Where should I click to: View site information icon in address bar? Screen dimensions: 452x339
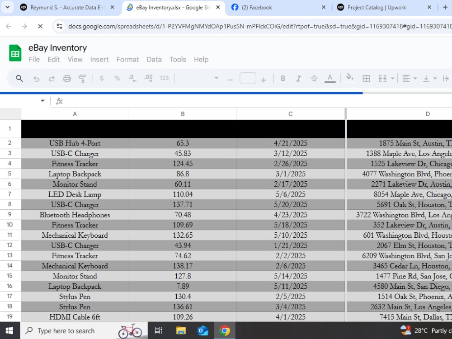59,26
